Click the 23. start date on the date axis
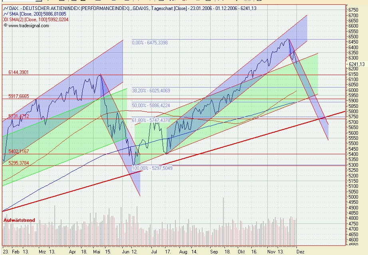 (6, 252)
